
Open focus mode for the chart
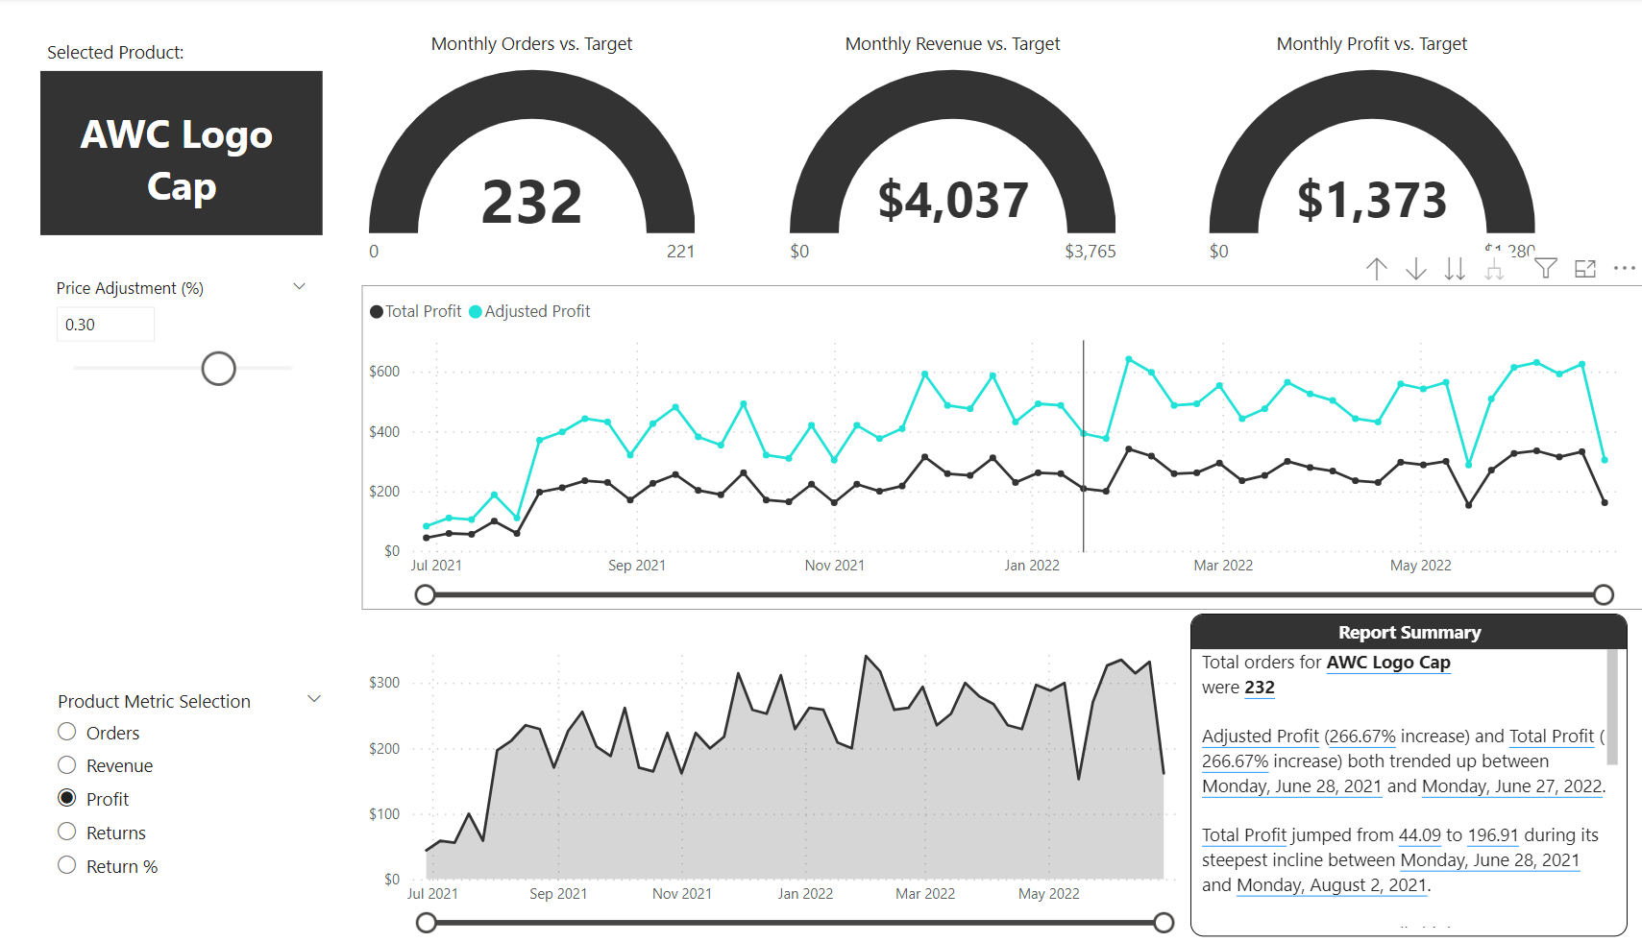tap(1585, 269)
